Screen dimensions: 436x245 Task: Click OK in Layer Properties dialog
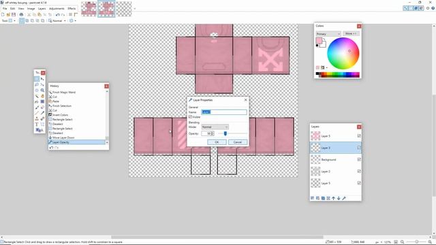[x=217, y=142]
